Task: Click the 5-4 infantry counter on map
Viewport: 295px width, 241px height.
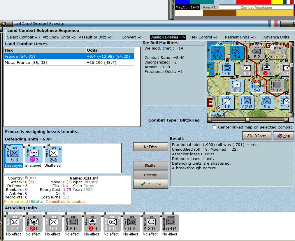Action: (267, 102)
